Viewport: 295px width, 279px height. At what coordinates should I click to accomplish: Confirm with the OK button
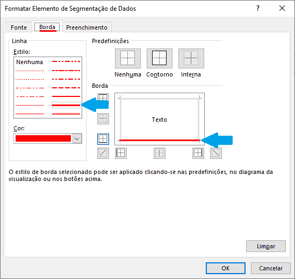(x=226, y=268)
